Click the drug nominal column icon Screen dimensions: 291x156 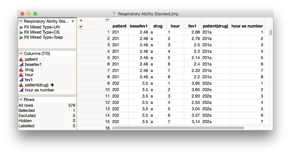21,70
